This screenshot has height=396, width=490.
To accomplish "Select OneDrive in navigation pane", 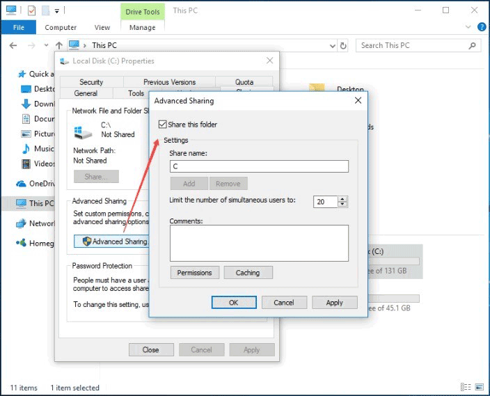I will point(35,184).
